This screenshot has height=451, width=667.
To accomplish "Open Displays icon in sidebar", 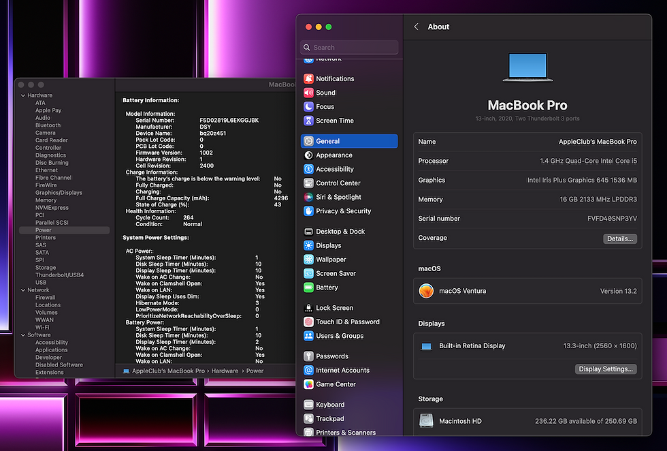I will point(308,245).
